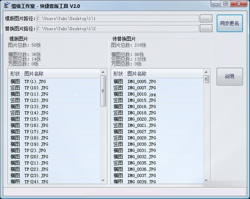Focus the 替换图片路径 input field

tap(117, 29)
